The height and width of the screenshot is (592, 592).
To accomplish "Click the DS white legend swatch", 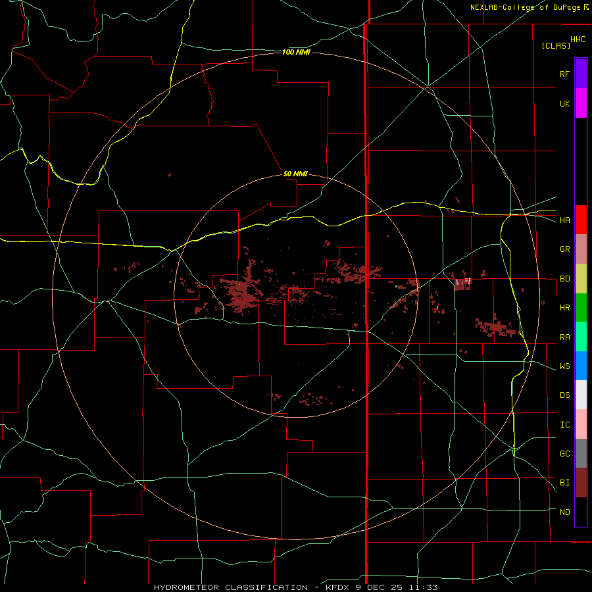I will pos(581,395).
